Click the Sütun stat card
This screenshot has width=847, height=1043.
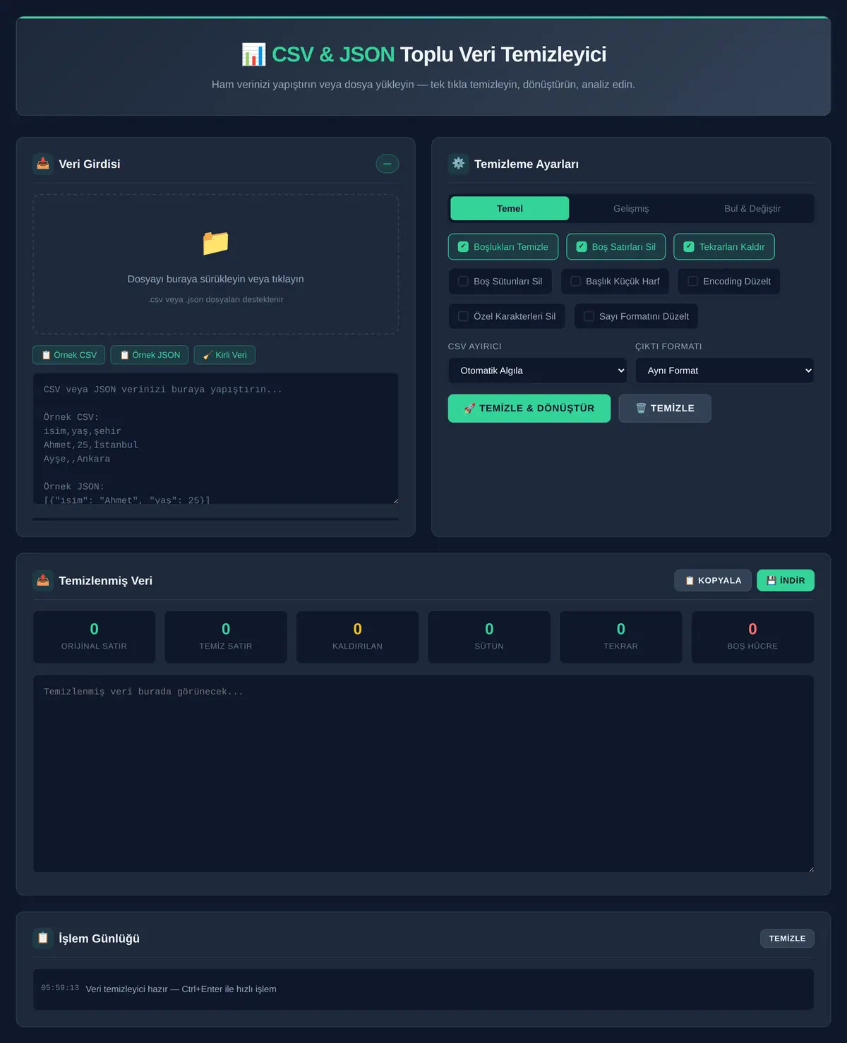[489, 637]
